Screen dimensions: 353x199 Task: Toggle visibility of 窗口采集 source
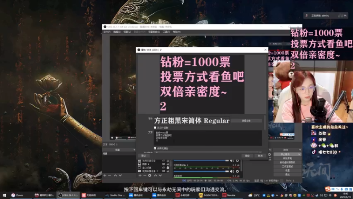coord(164,168)
